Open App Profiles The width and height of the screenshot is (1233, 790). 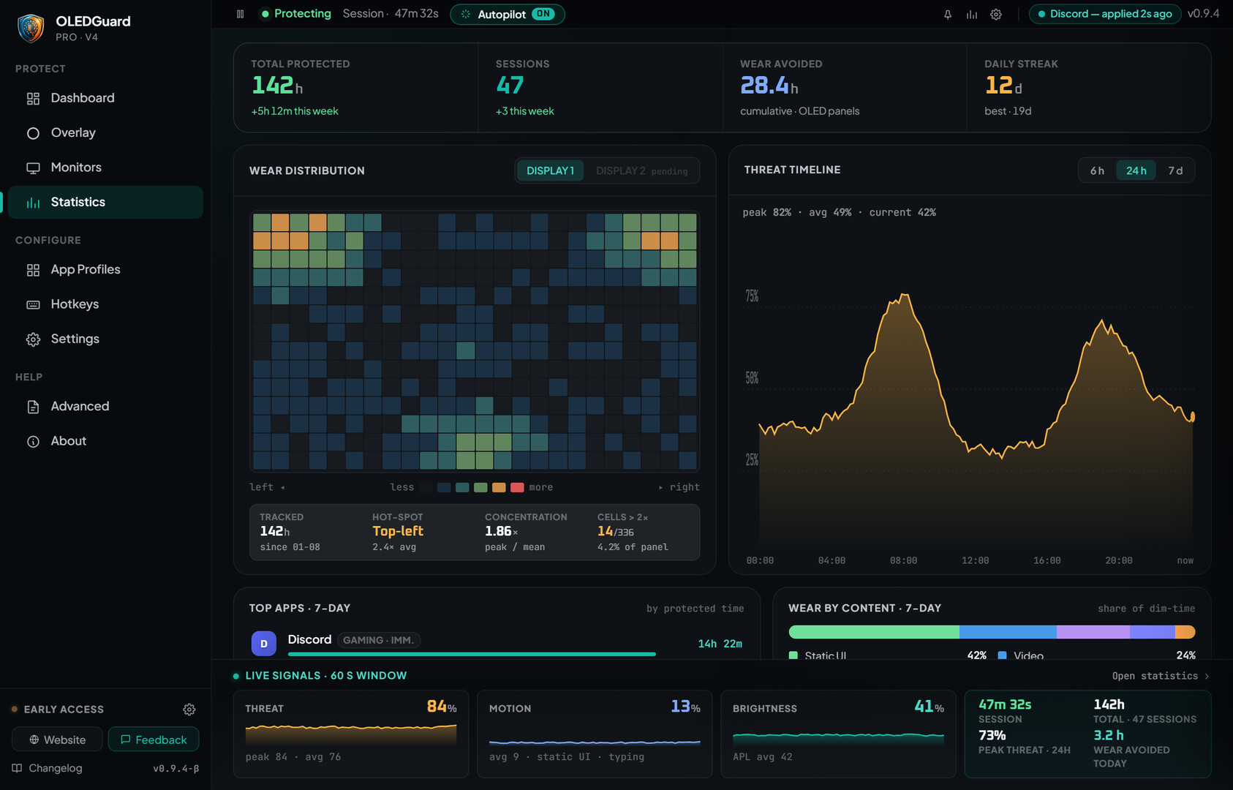(105, 269)
